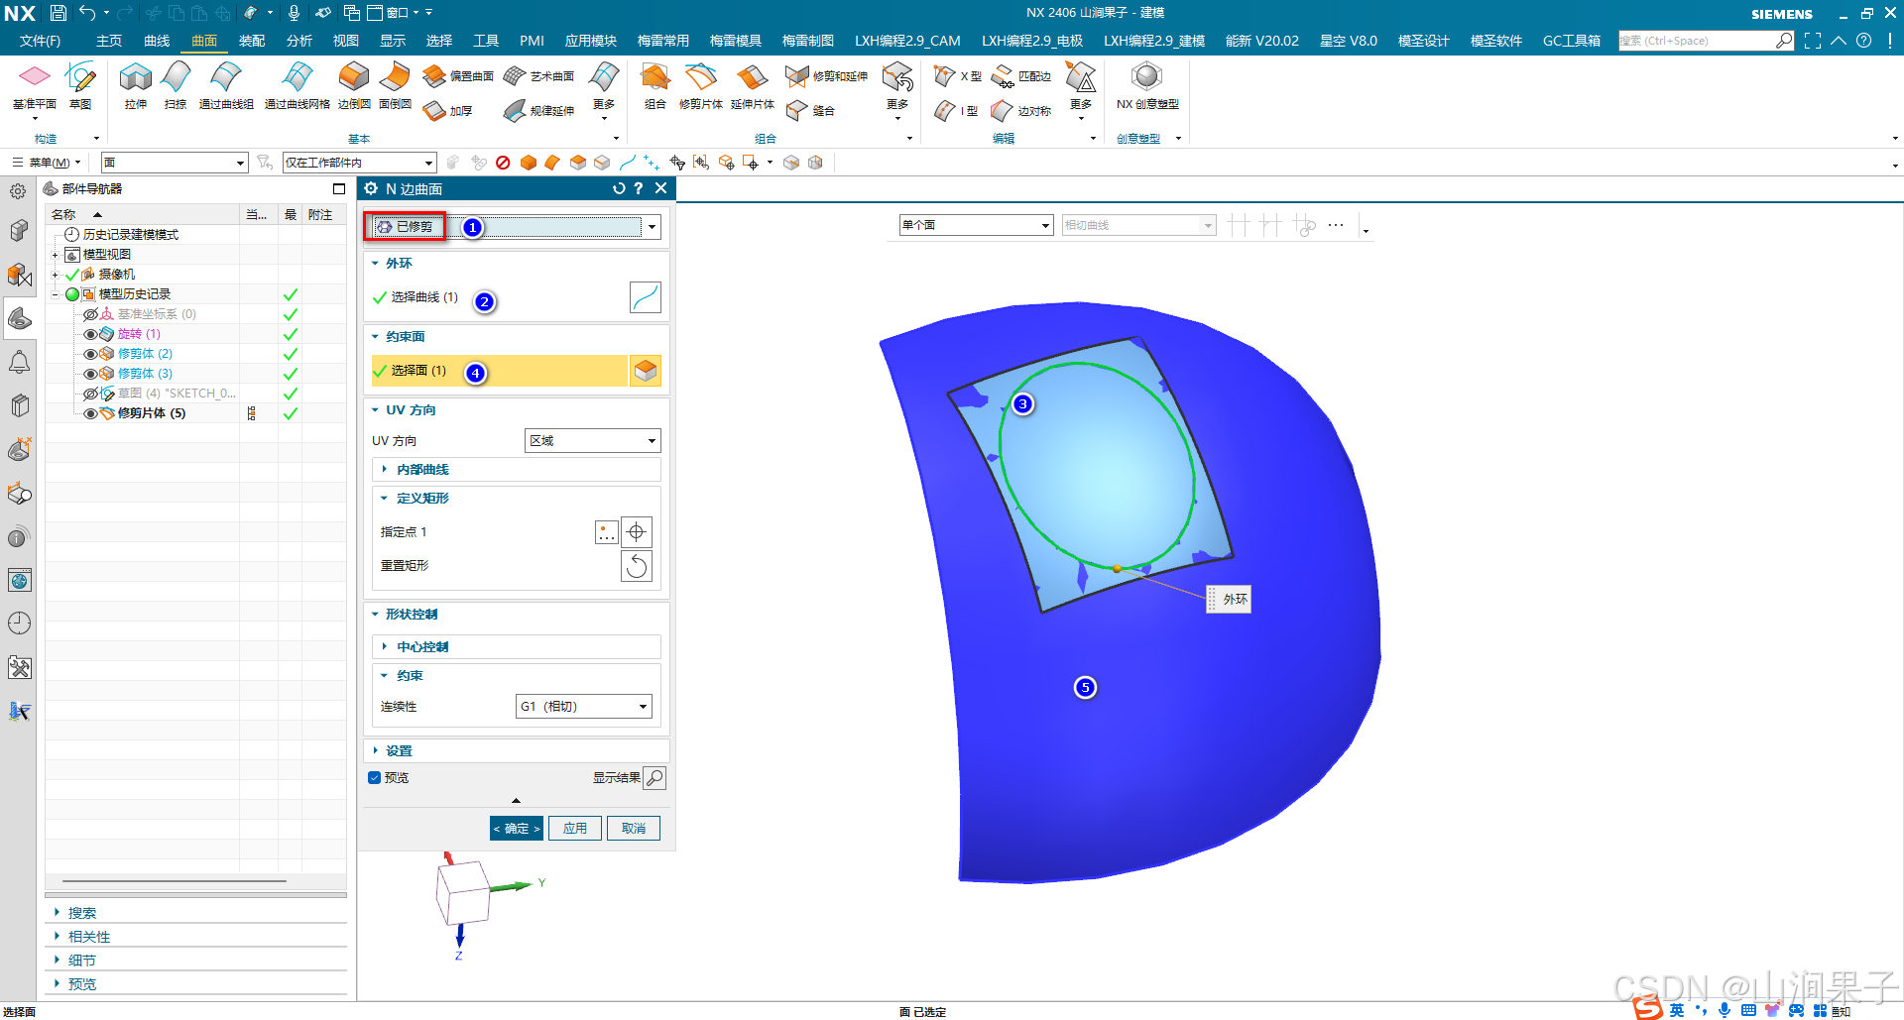Screen dimensions: 1904x1020
Task: Collapse the 模型历史记录 tree node
Action: point(56,294)
